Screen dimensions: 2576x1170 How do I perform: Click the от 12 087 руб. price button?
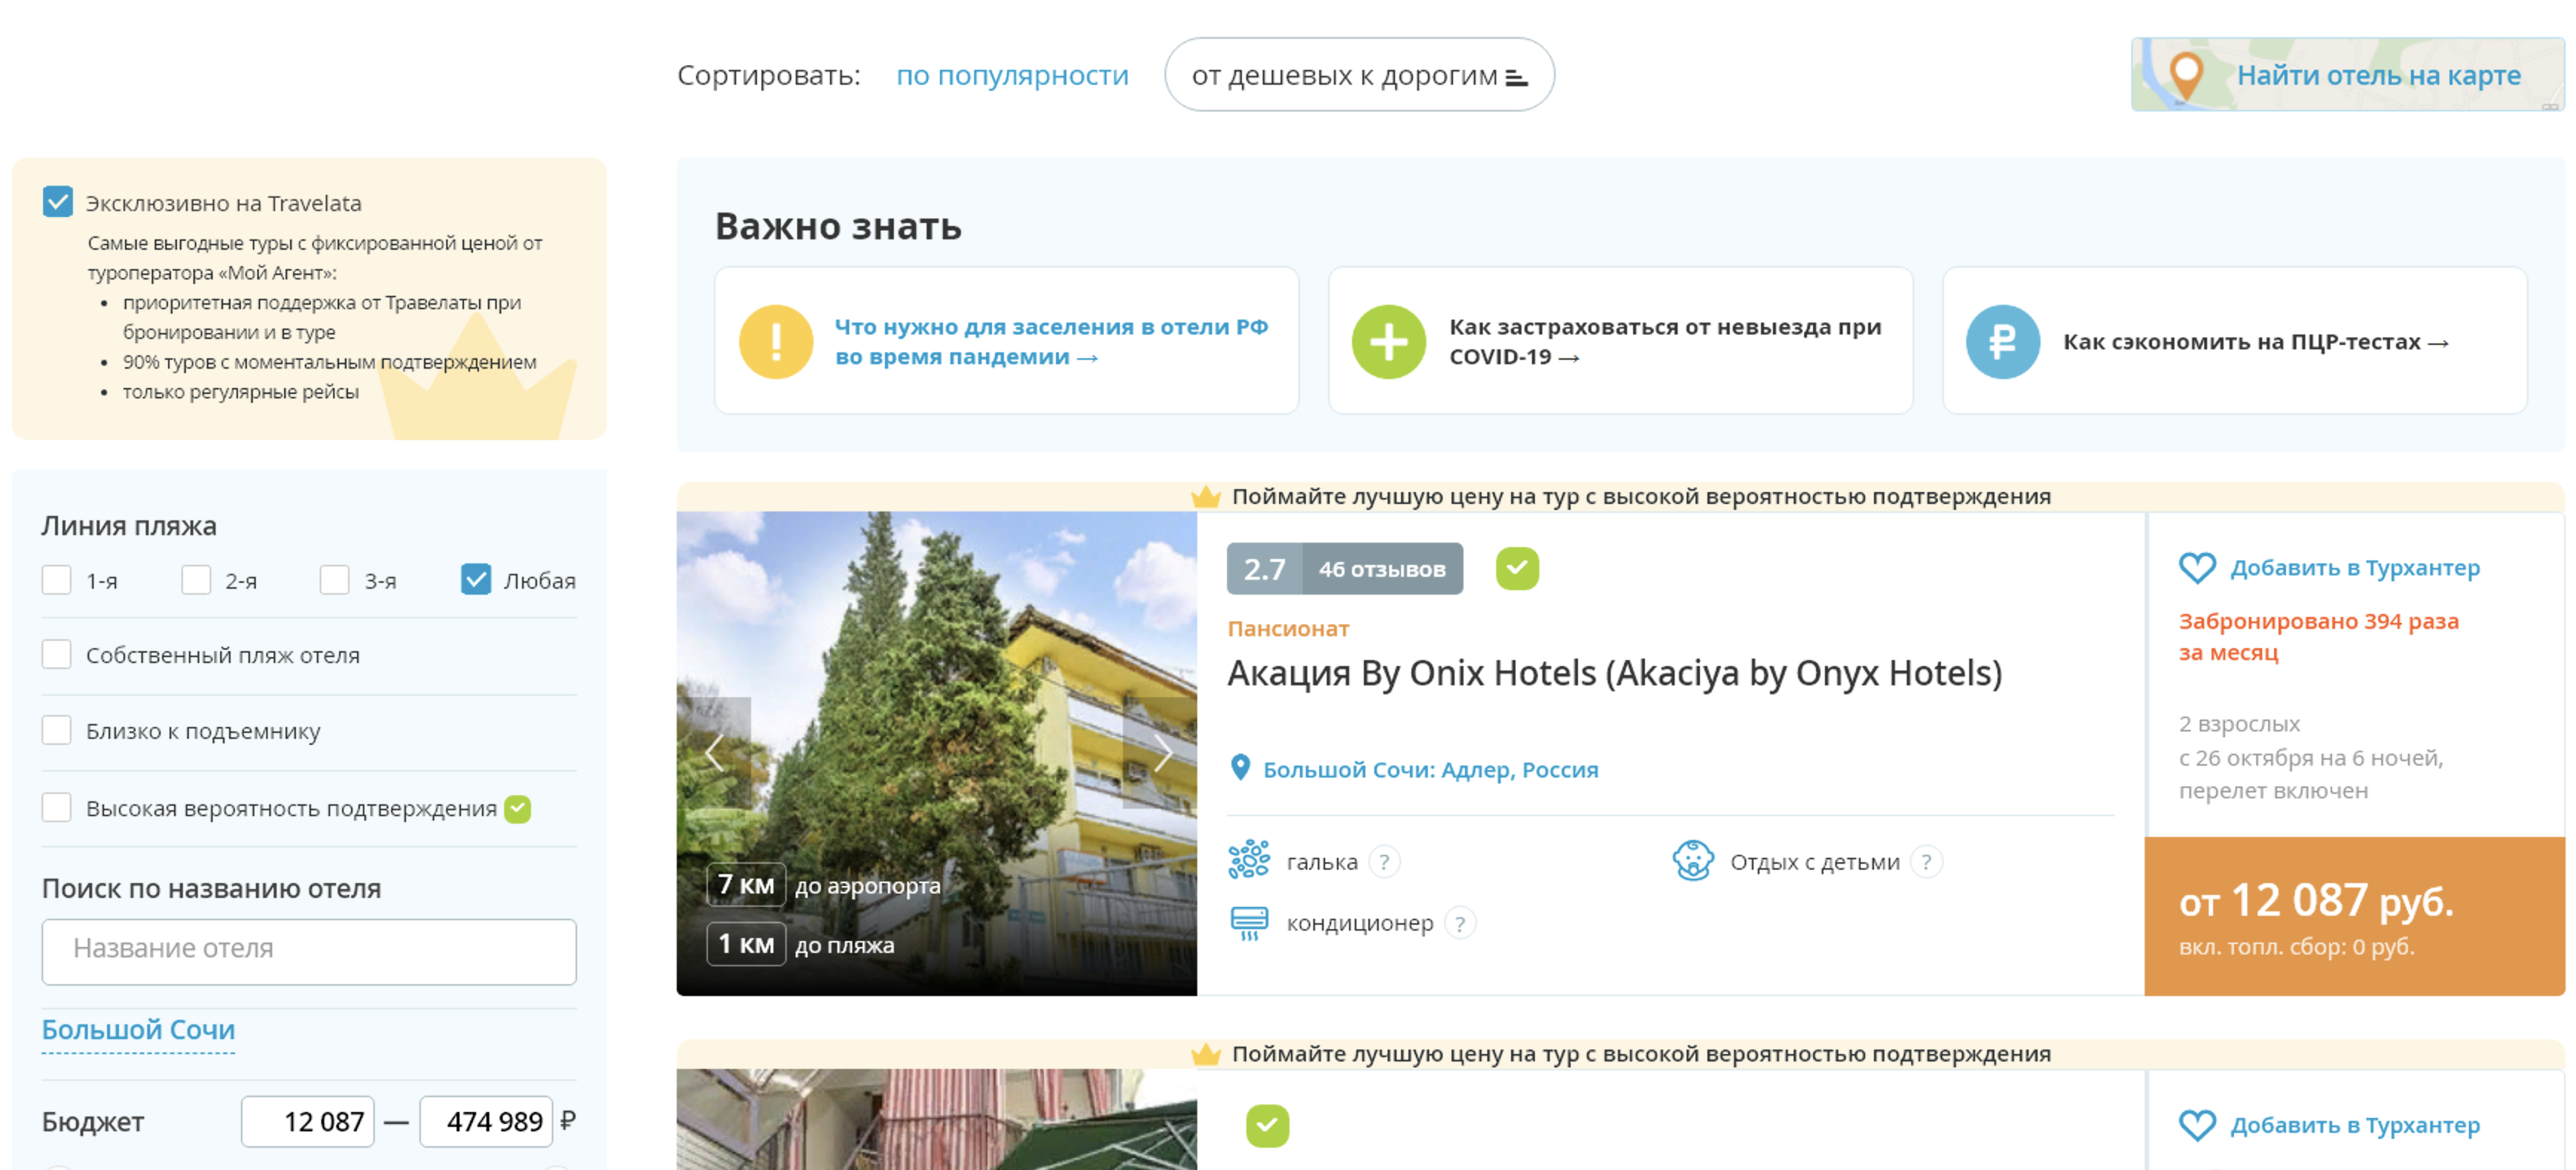(2354, 917)
